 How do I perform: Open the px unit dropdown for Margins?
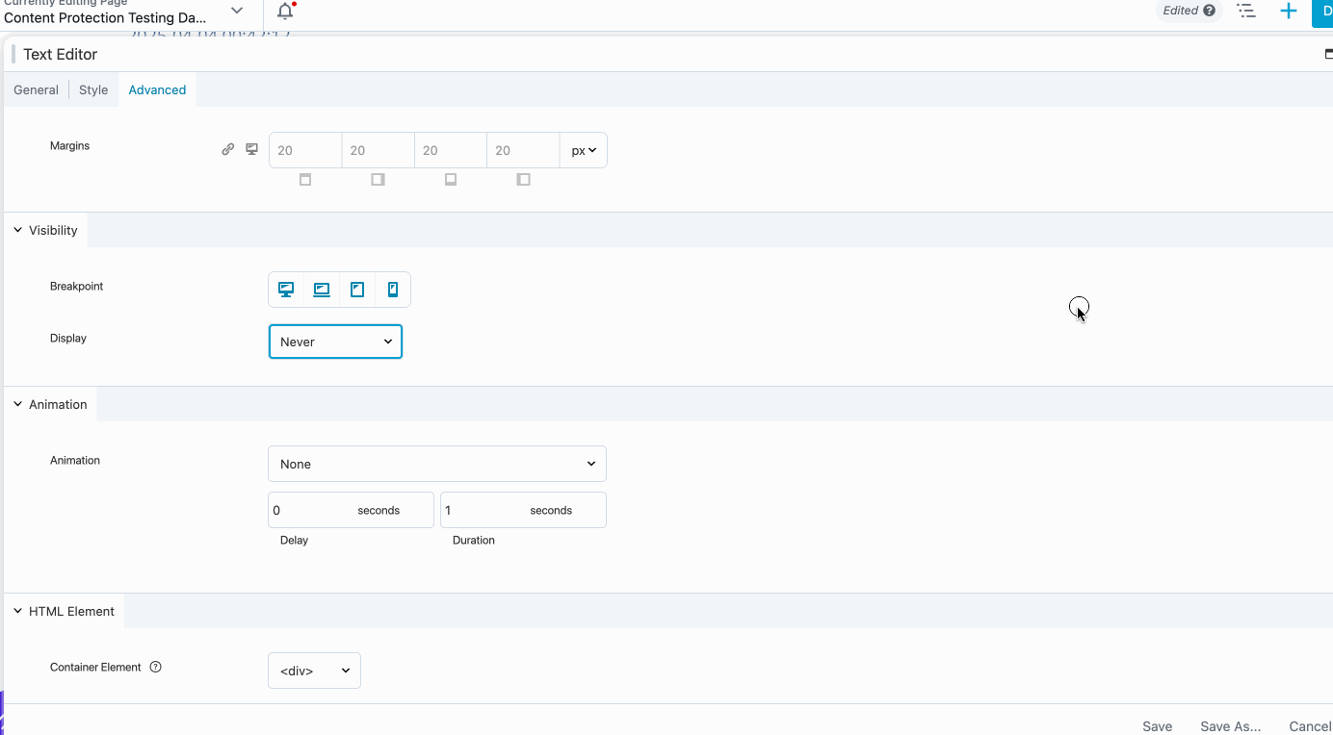click(x=583, y=150)
